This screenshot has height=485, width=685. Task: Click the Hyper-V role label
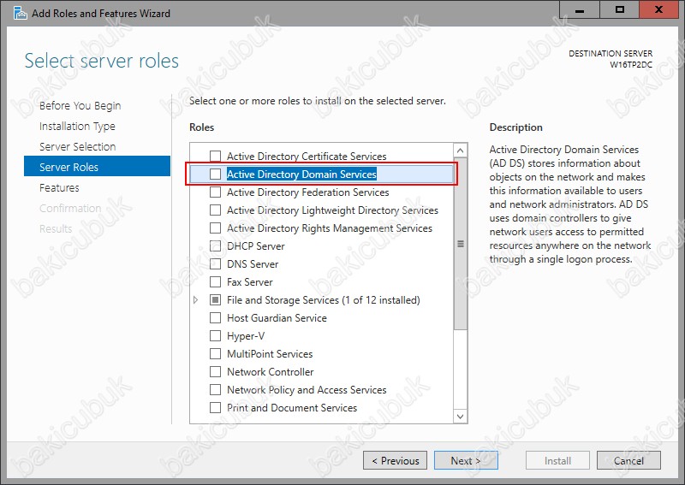(x=246, y=336)
